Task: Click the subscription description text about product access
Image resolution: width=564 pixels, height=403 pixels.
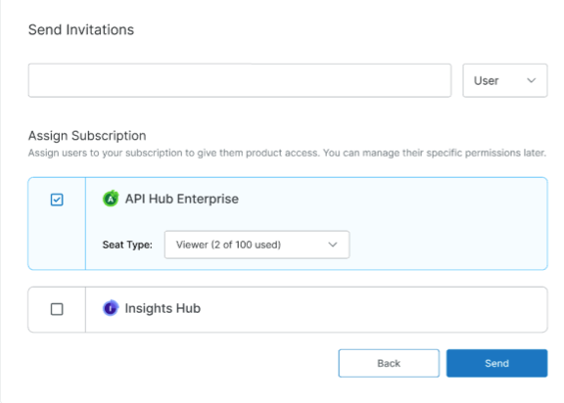Action: [x=287, y=153]
